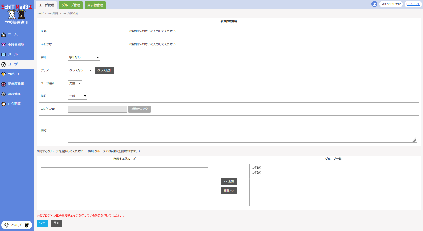
Task: Select 1年1組 in the group list
Action: (257, 168)
